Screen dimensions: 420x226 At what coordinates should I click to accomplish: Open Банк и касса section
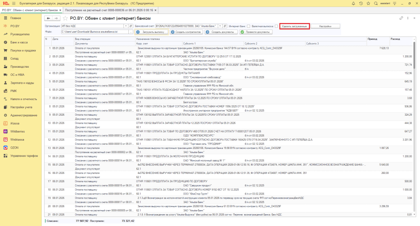[18, 42]
